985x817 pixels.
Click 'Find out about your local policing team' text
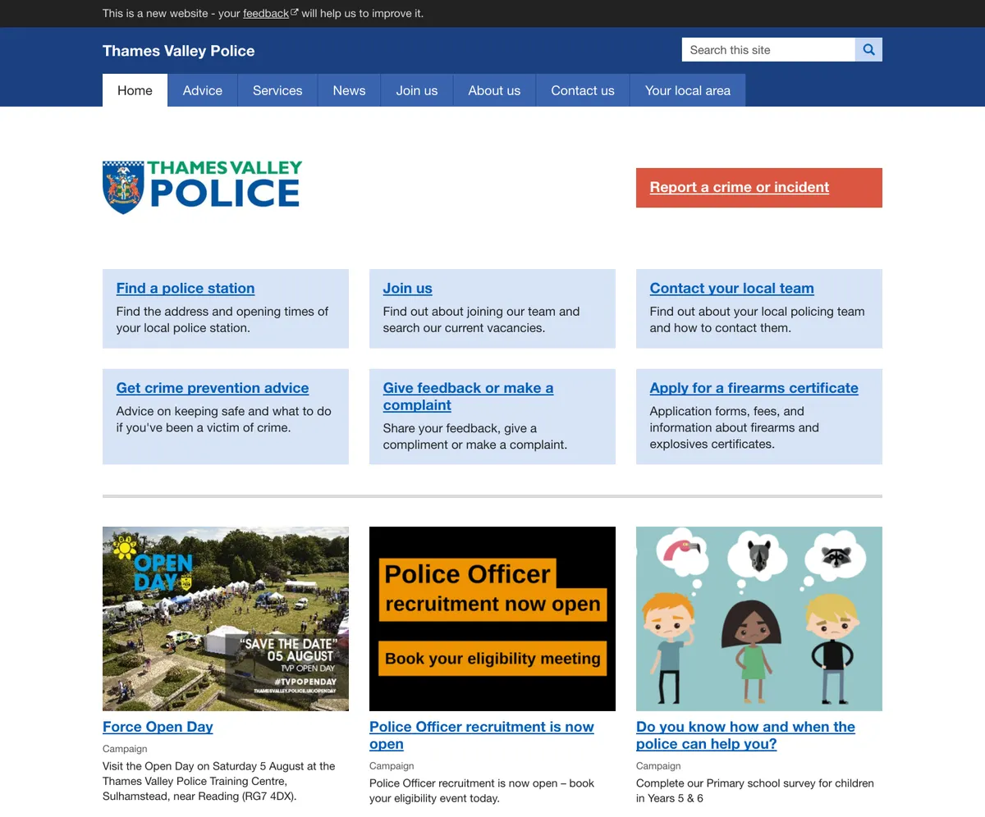coord(758,319)
